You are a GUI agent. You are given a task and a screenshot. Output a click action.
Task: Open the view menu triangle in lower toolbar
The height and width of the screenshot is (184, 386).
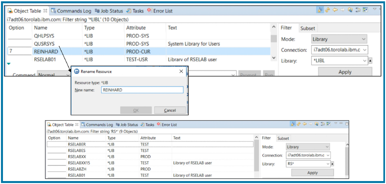pyautogui.click(x=335, y=124)
